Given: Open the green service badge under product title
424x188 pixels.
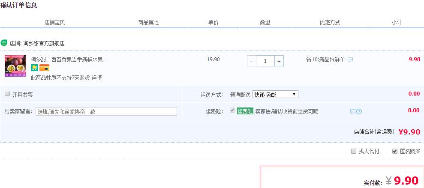Looking at the screenshot, I should pos(34,68).
